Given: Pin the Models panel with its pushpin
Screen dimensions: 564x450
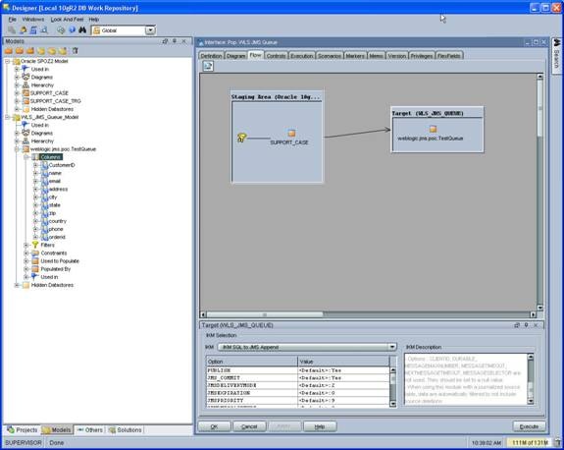Looking at the screenshot, I should pos(175,41).
